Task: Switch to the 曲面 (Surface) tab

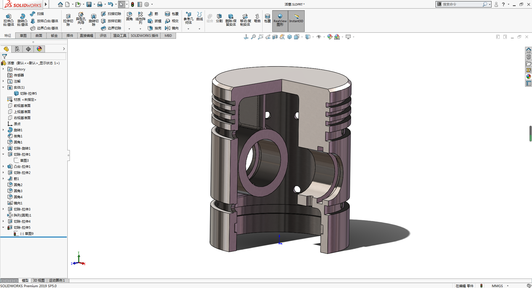Action: pos(39,35)
